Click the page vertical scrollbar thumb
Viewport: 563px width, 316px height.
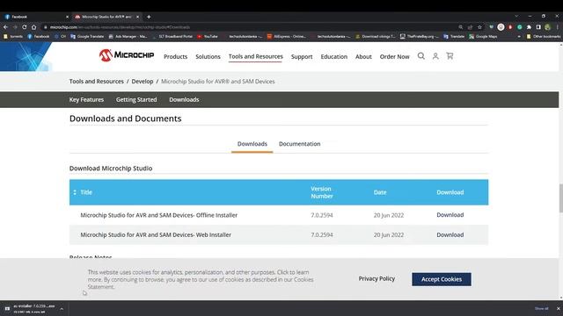click(x=560, y=197)
